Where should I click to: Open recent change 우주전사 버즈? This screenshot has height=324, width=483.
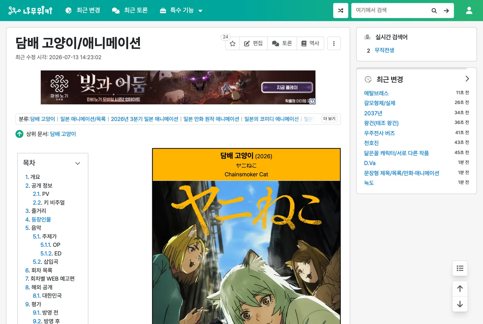pos(380,133)
